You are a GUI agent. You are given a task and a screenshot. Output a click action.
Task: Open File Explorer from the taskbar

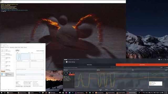[12, 93]
